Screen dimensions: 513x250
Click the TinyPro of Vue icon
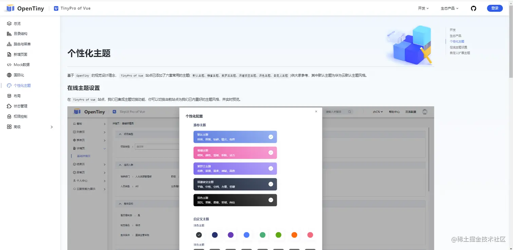[56, 8]
